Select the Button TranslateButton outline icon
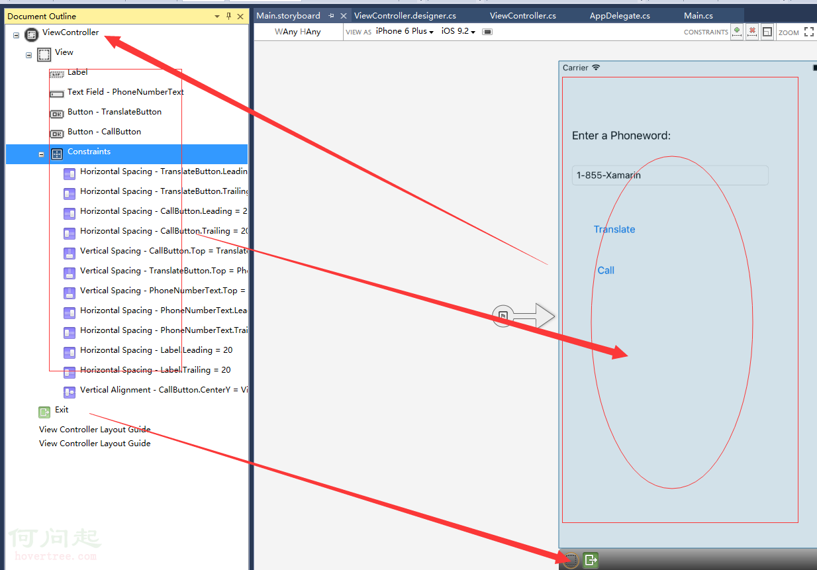This screenshot has height=570, width=817. (57, 114)
